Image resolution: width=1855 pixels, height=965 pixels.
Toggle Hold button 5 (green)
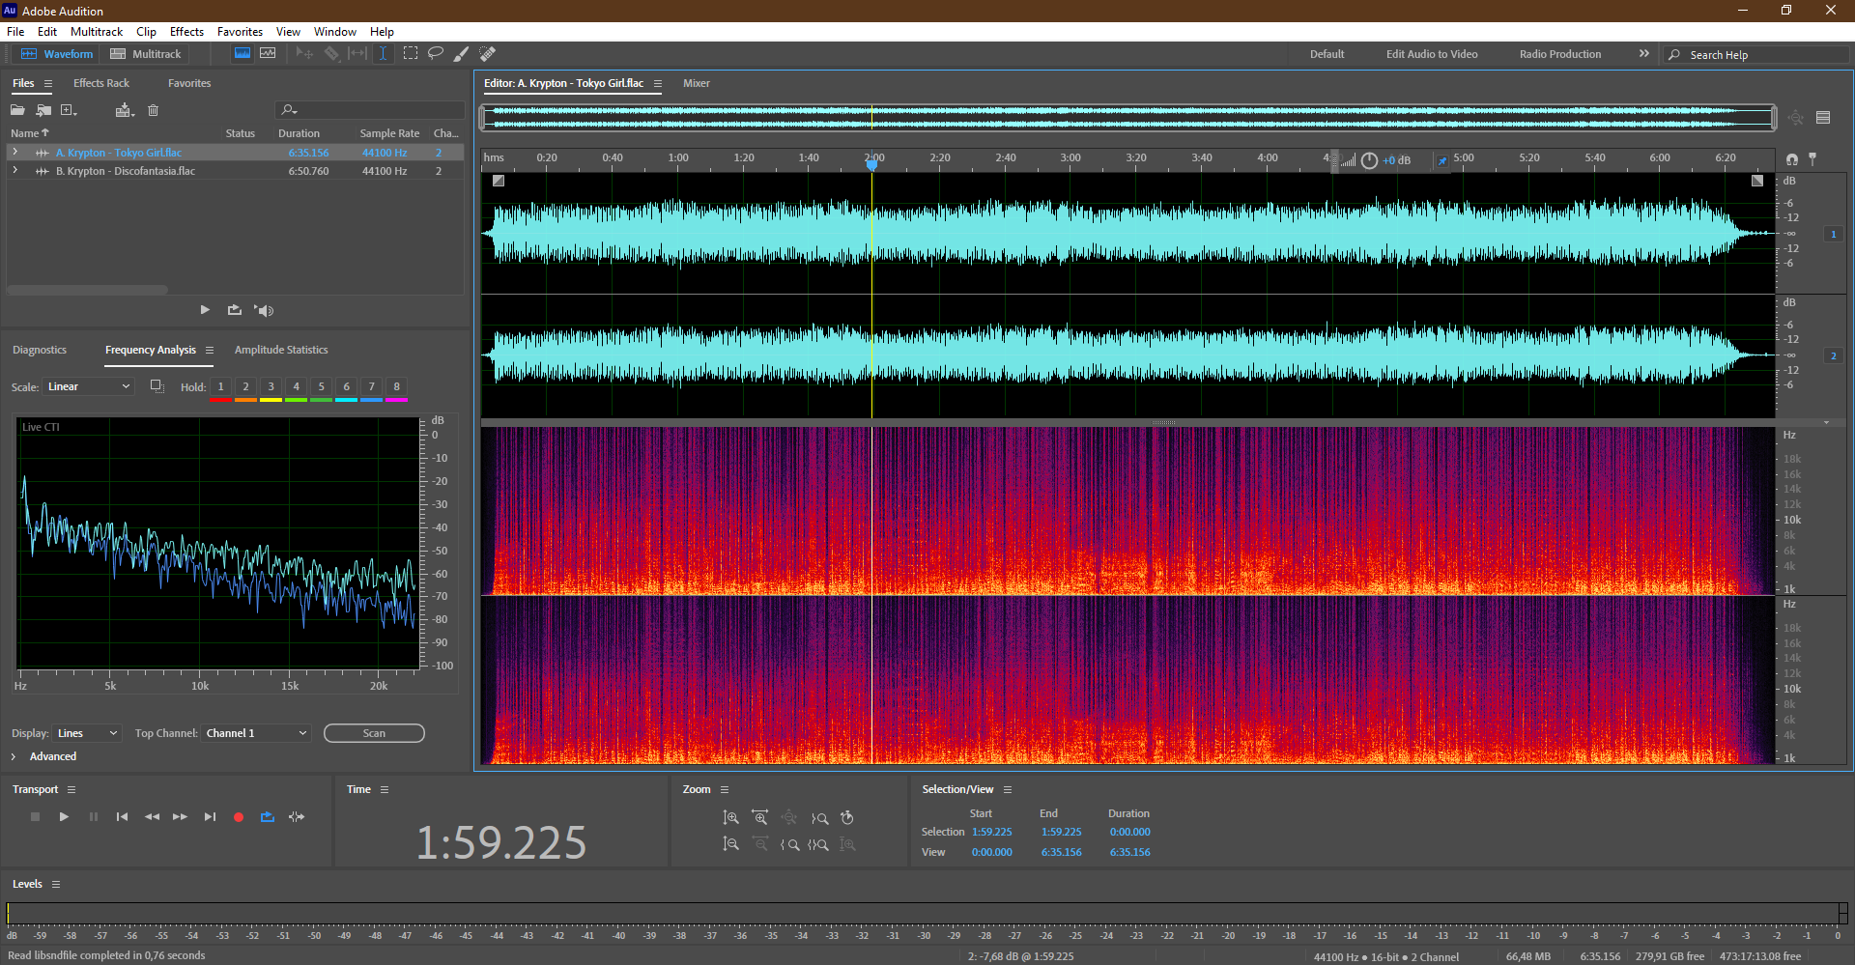[x=321, y=387]
